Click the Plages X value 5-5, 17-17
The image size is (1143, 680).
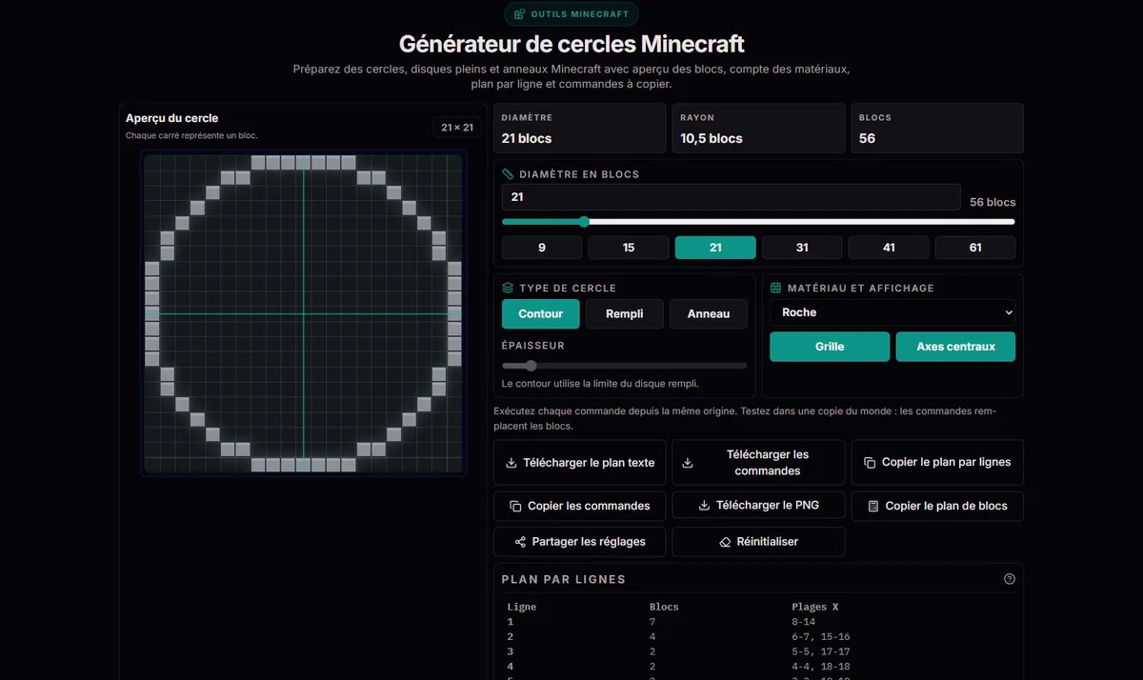[821, 652]
